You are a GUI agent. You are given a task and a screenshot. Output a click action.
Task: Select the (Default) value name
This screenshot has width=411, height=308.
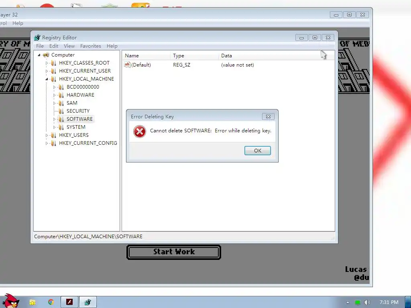(141, 65)
